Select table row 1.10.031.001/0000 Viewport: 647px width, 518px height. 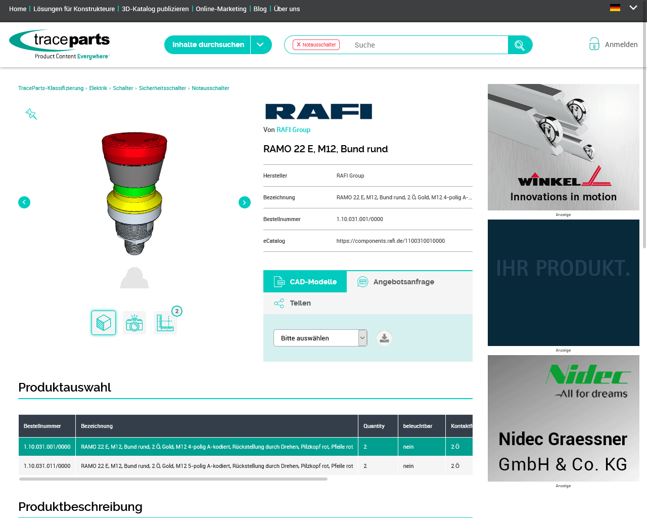tap(246, 447)
